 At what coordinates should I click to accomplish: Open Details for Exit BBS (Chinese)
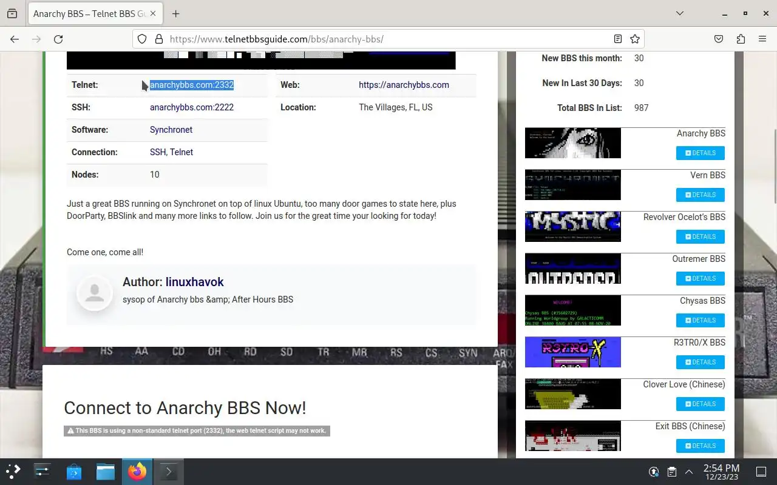tap(701, 446)
